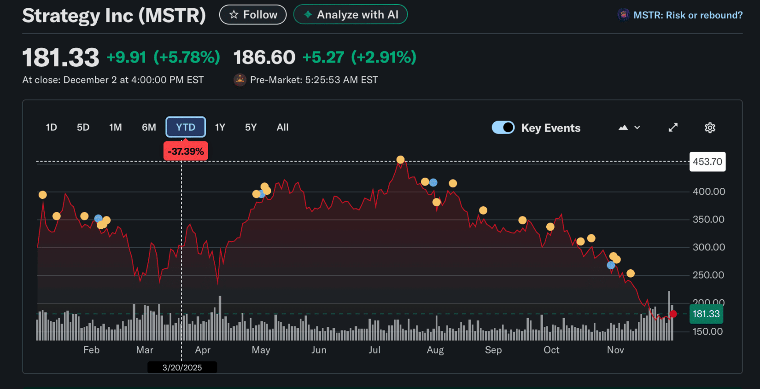Click the mountain chart type icon

[623, 128]
